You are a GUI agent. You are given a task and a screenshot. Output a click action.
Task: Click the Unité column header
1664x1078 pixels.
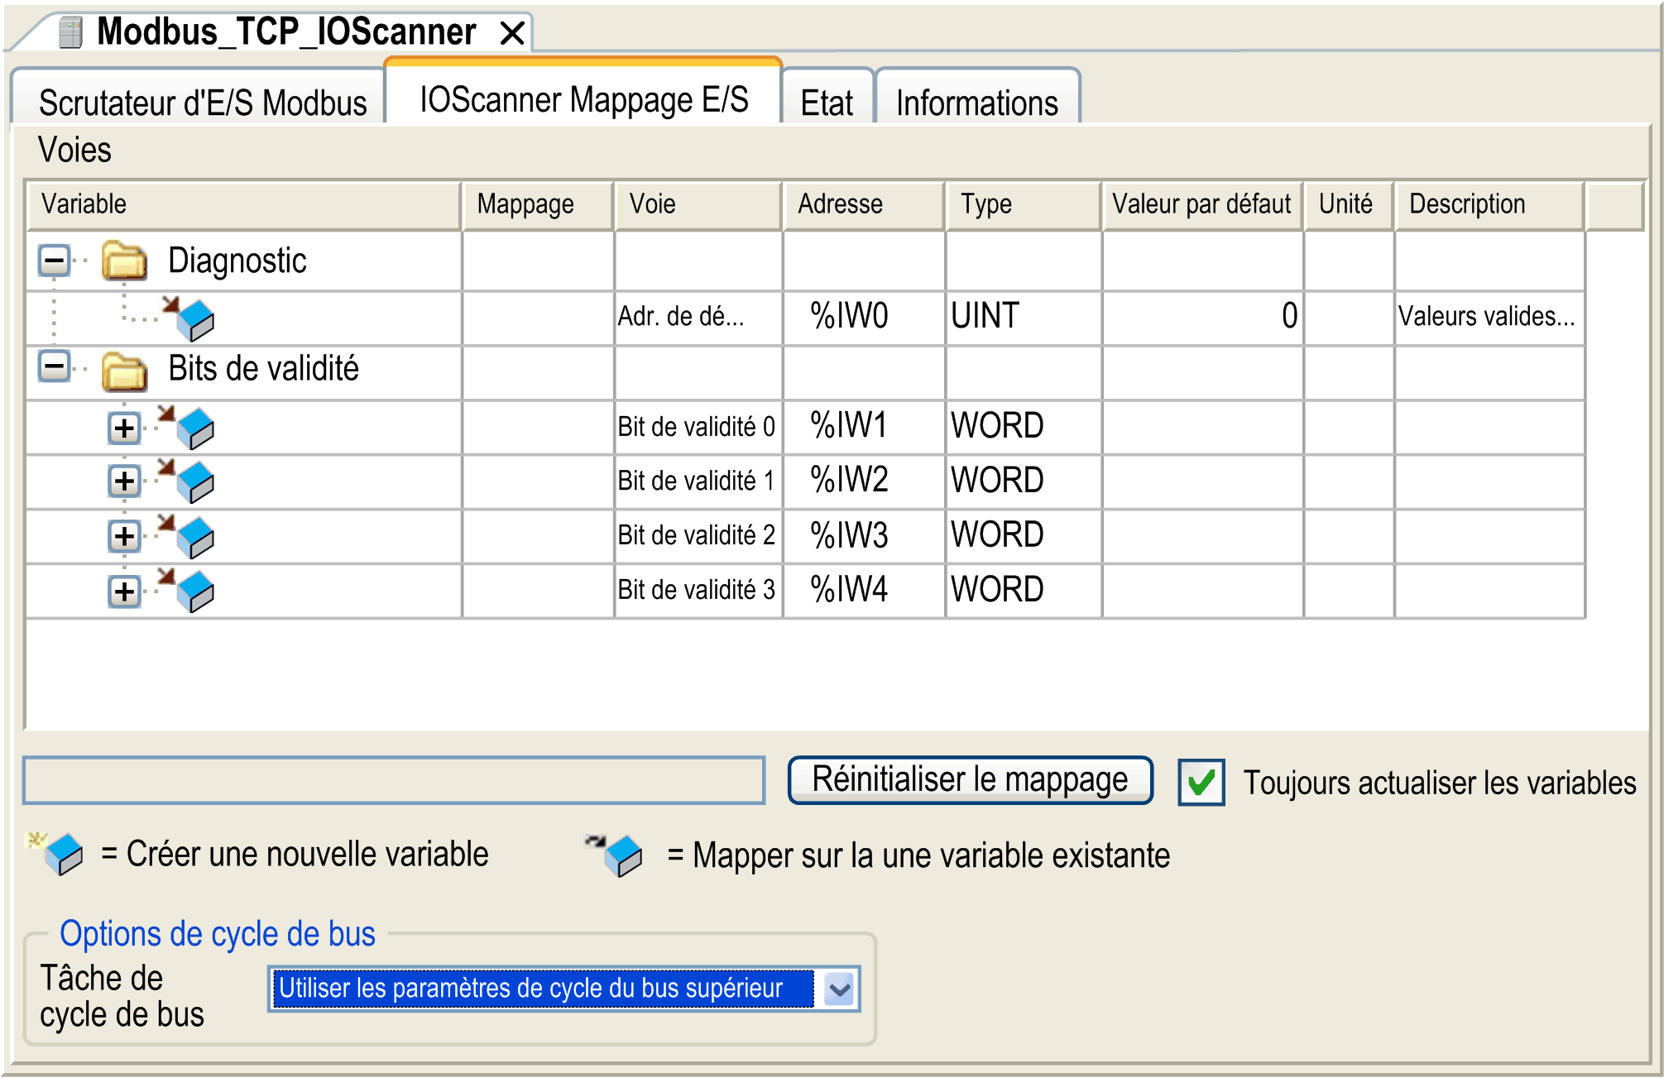[1349, 204]
